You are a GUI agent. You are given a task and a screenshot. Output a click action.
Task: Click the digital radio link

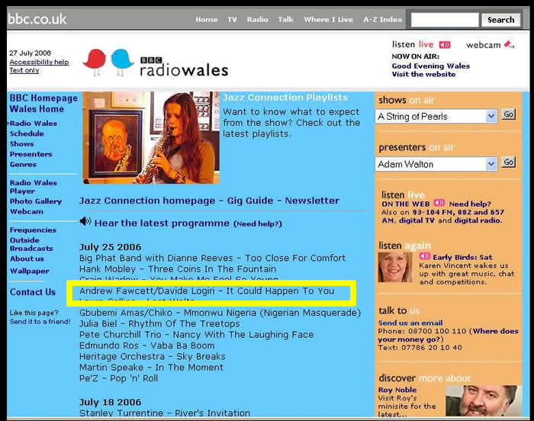478,220
